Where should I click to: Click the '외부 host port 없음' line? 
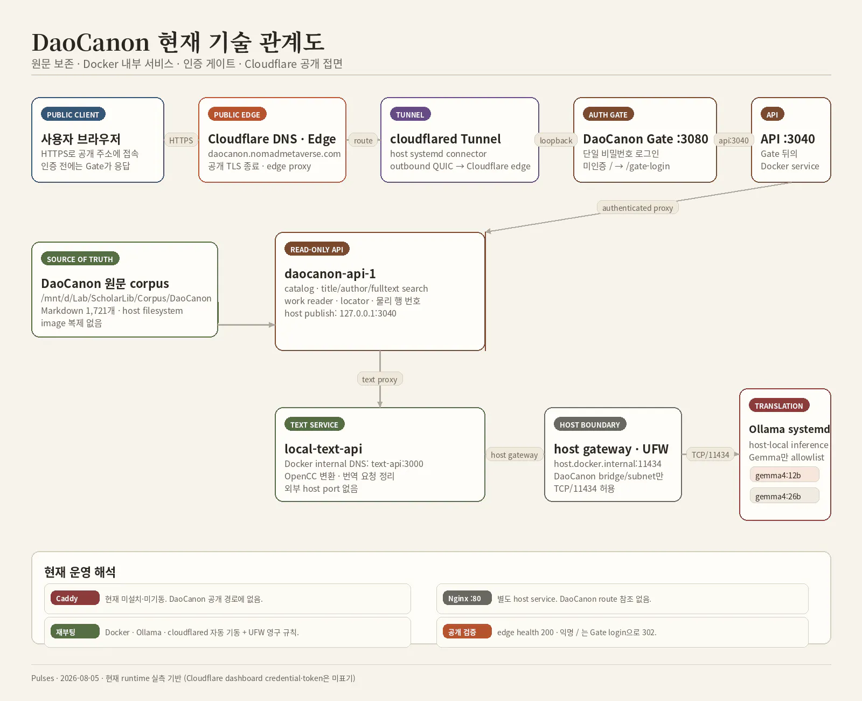pos(321,489)
